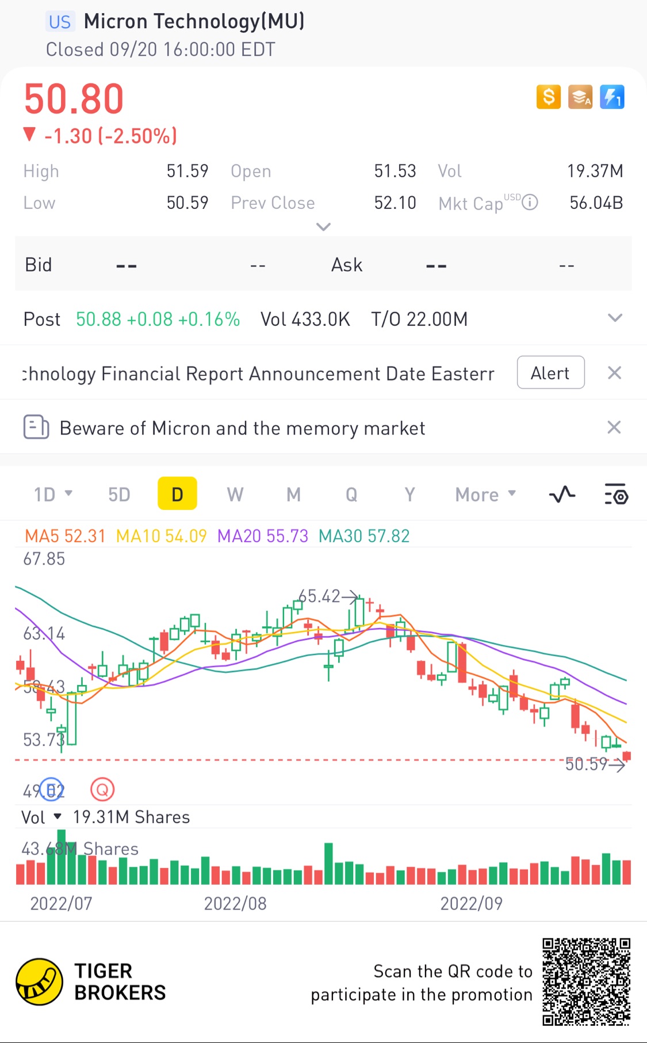Screen dimensions: 647x1043
Task: Expand the post-market details row
Action: point(615,318)
